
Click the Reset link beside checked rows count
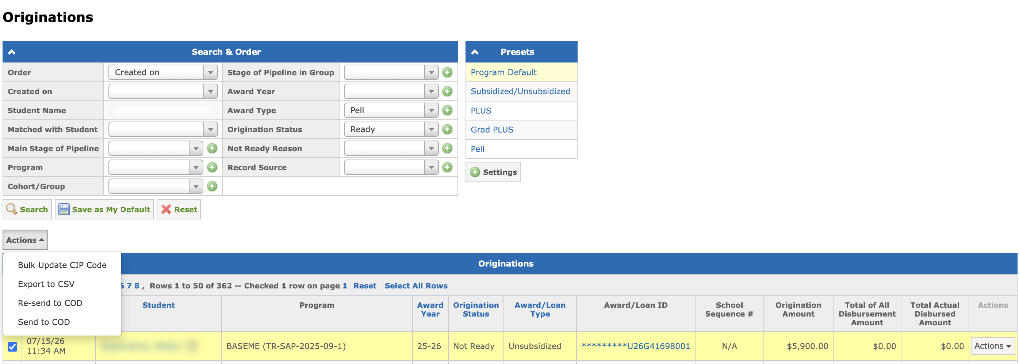coord(365,286)
